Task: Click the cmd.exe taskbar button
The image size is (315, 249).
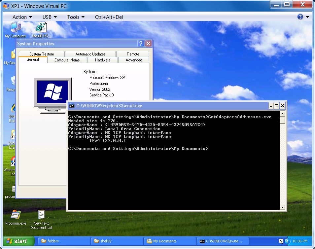Action: (x=223, y=241)
